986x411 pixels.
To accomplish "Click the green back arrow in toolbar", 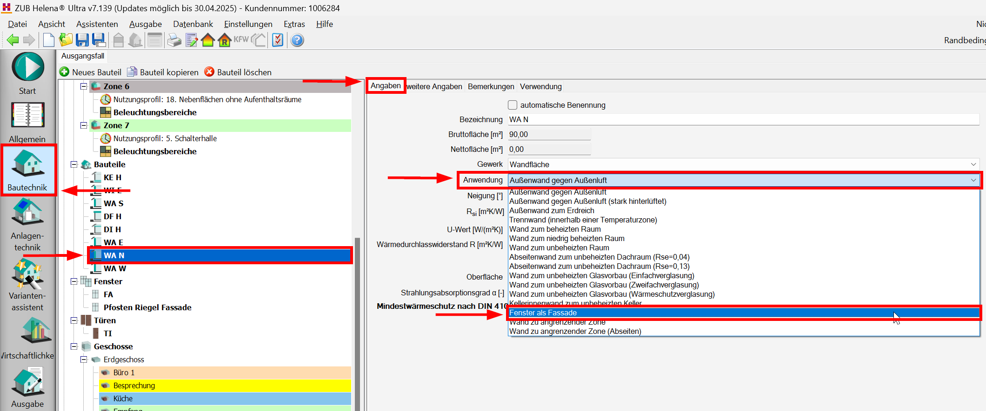I will click(x=13, y=40).
